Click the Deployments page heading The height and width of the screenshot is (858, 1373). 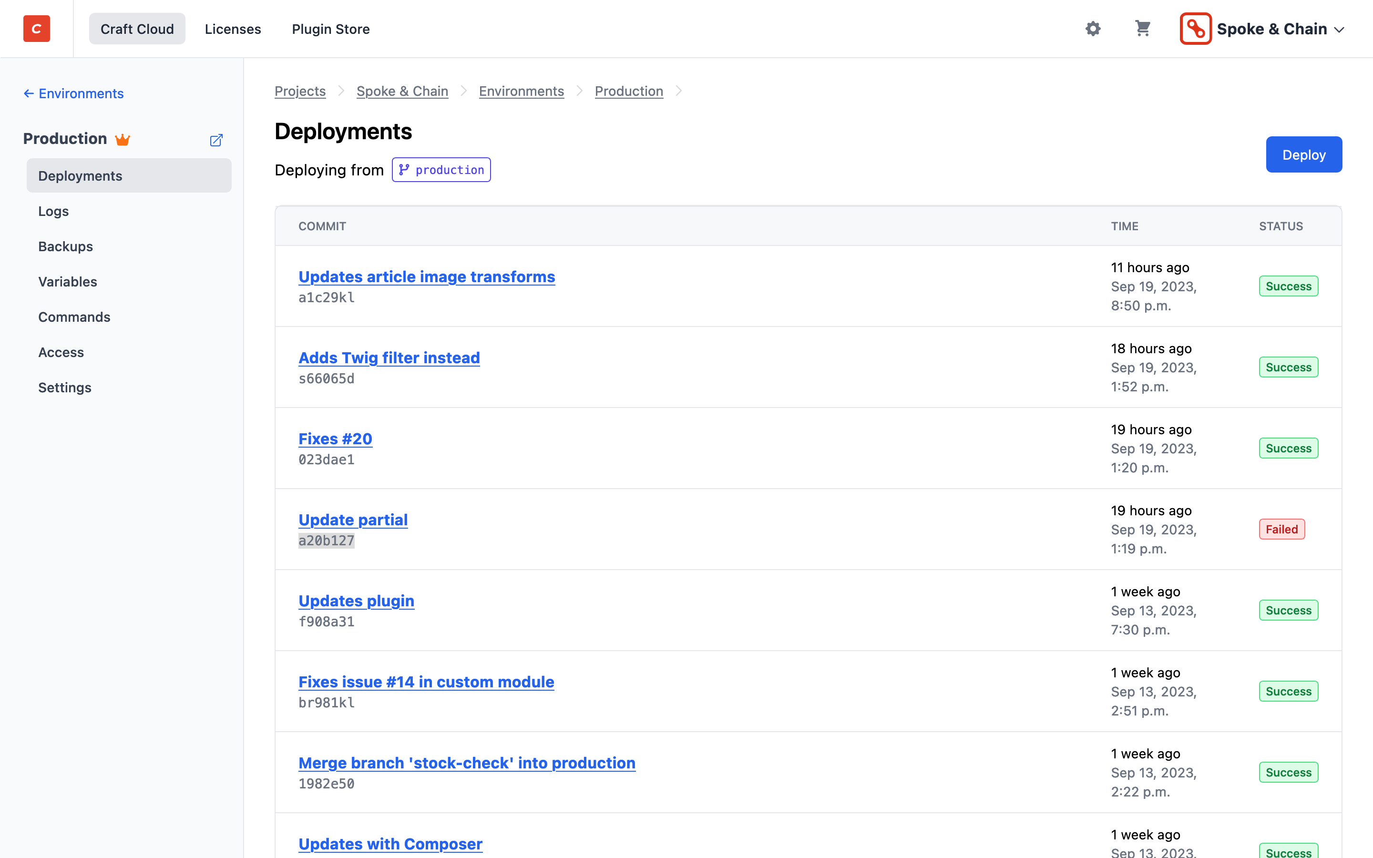(343, 132)
